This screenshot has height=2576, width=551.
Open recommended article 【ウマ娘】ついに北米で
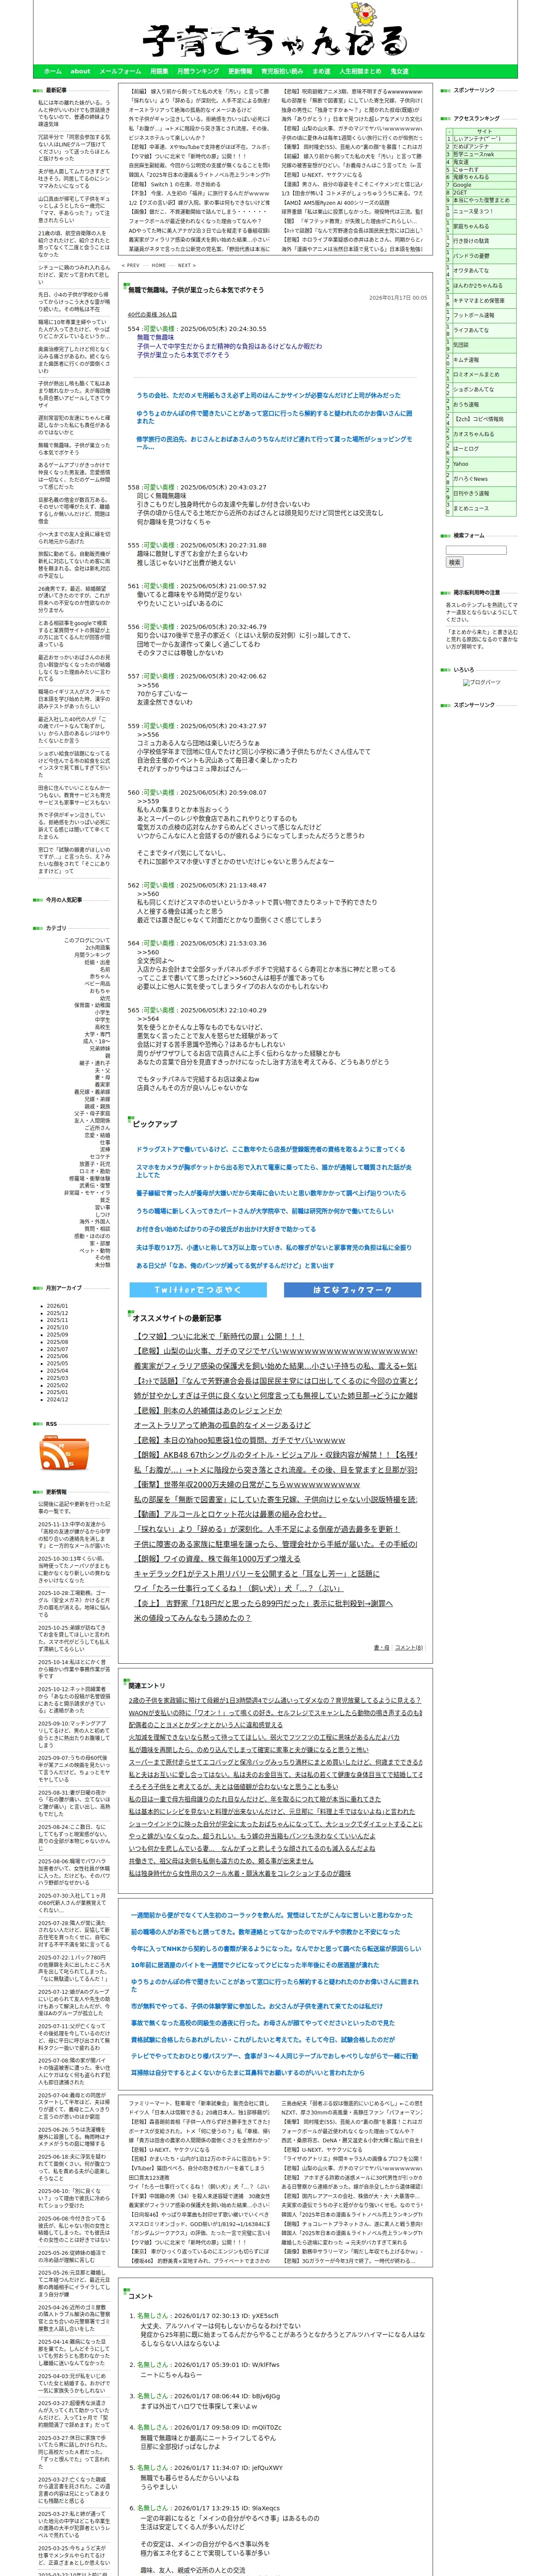[218, 1336]
